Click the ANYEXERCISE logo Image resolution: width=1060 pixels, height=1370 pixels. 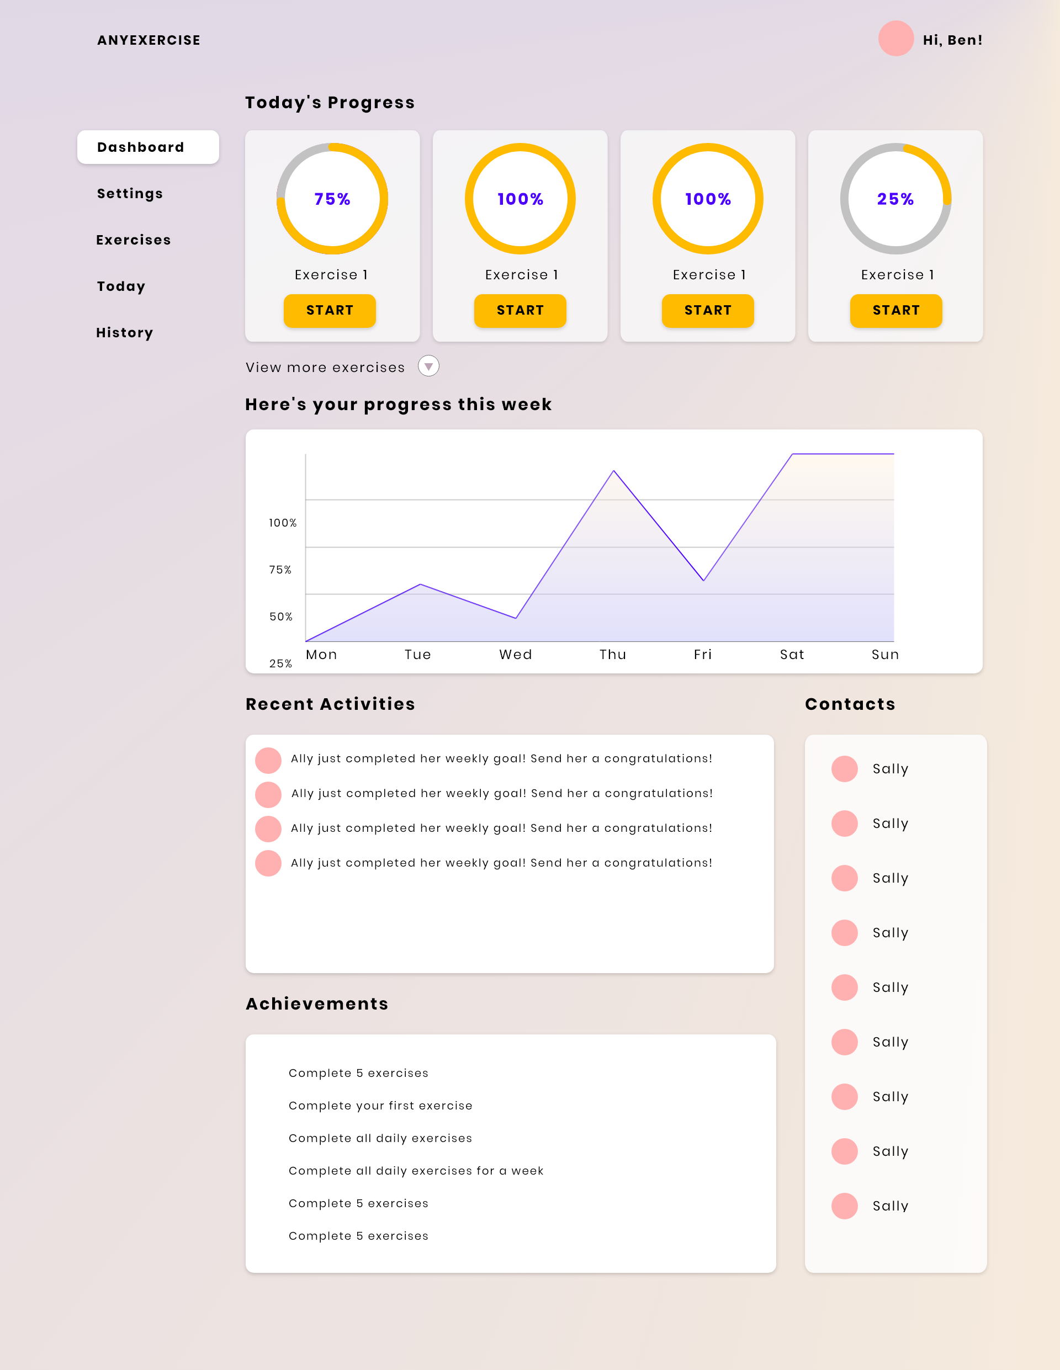point(149,40)
